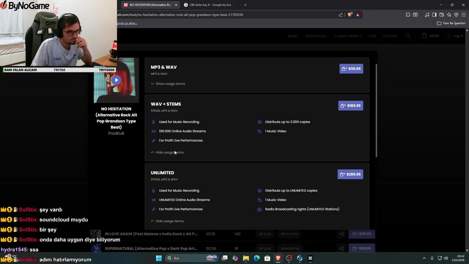Viewport: 469px width, 264px height.
Task: Open the Custom Beats menu
Action: click(x=347, y=36)
